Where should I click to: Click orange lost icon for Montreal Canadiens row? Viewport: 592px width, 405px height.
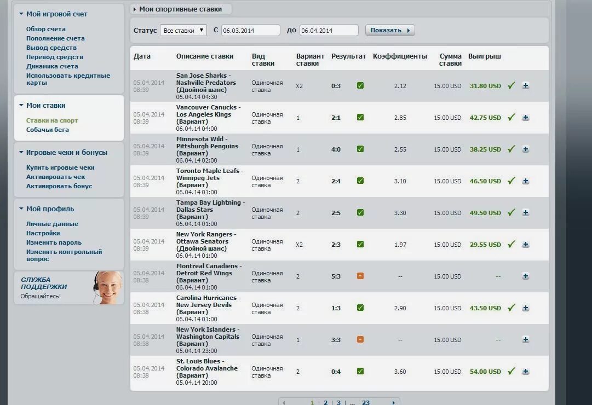click(360, 276)
